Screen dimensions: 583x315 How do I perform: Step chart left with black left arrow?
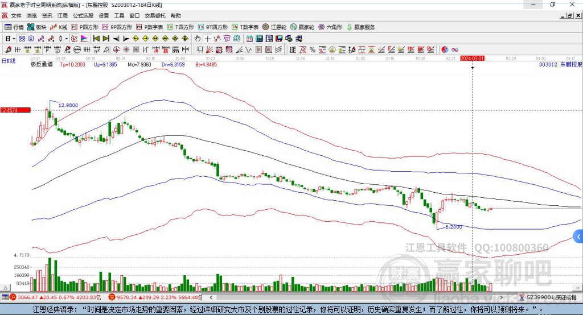point(116,39)
